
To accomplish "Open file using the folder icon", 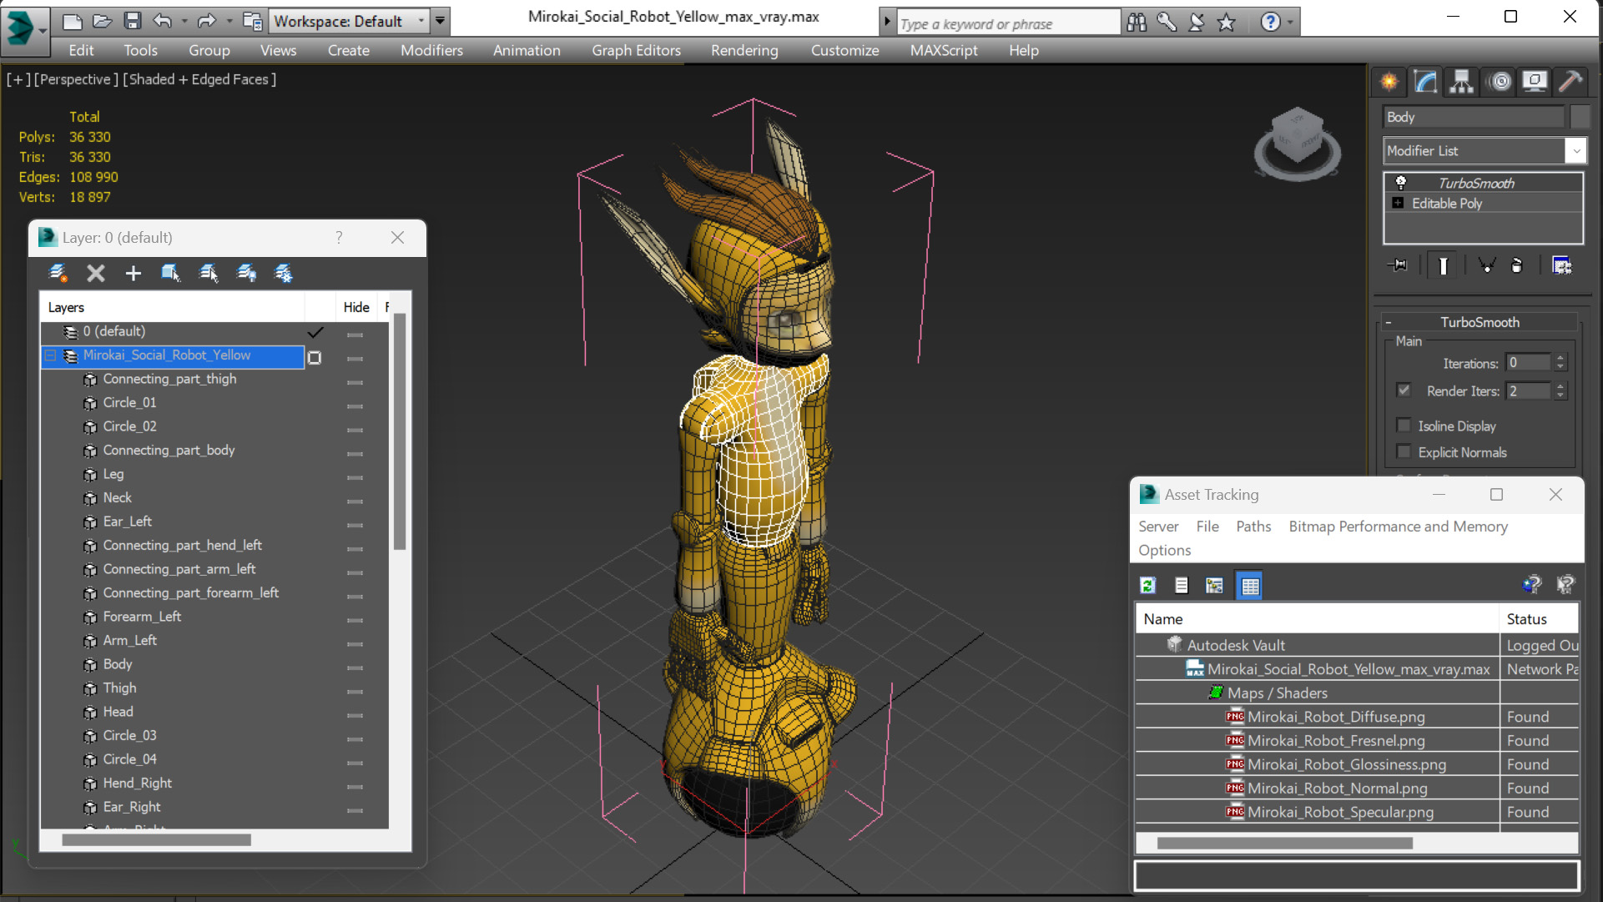I will 102,21.
